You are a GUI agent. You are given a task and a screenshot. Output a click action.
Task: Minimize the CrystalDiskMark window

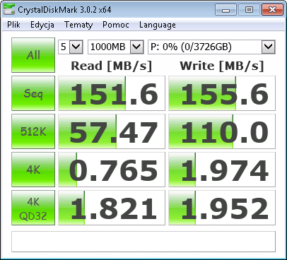click(225, 10)
